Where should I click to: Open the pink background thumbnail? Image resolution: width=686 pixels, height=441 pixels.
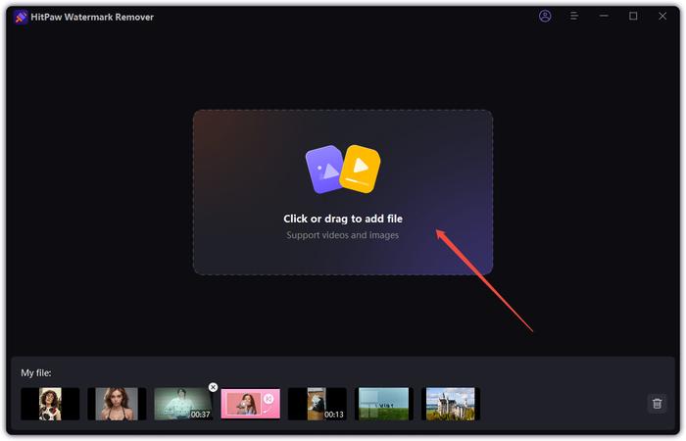click(250, 404)
